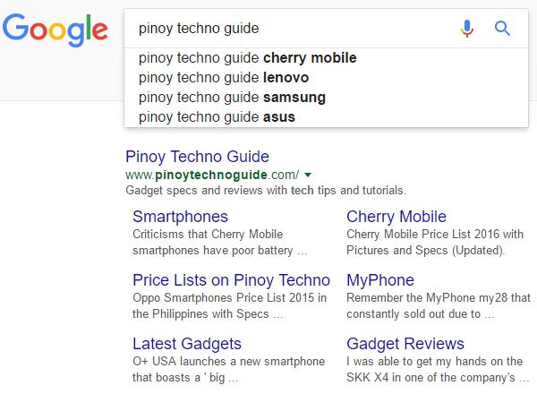Screen dimensions: 537x394
Task: Click the www.pinoytechnoguide.com green URL
Action: (x=212, y=176)
